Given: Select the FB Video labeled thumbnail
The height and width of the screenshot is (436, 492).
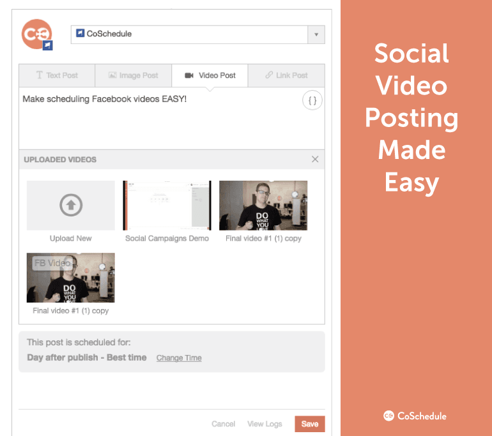Looking at the screenshot, I should 70,278.
